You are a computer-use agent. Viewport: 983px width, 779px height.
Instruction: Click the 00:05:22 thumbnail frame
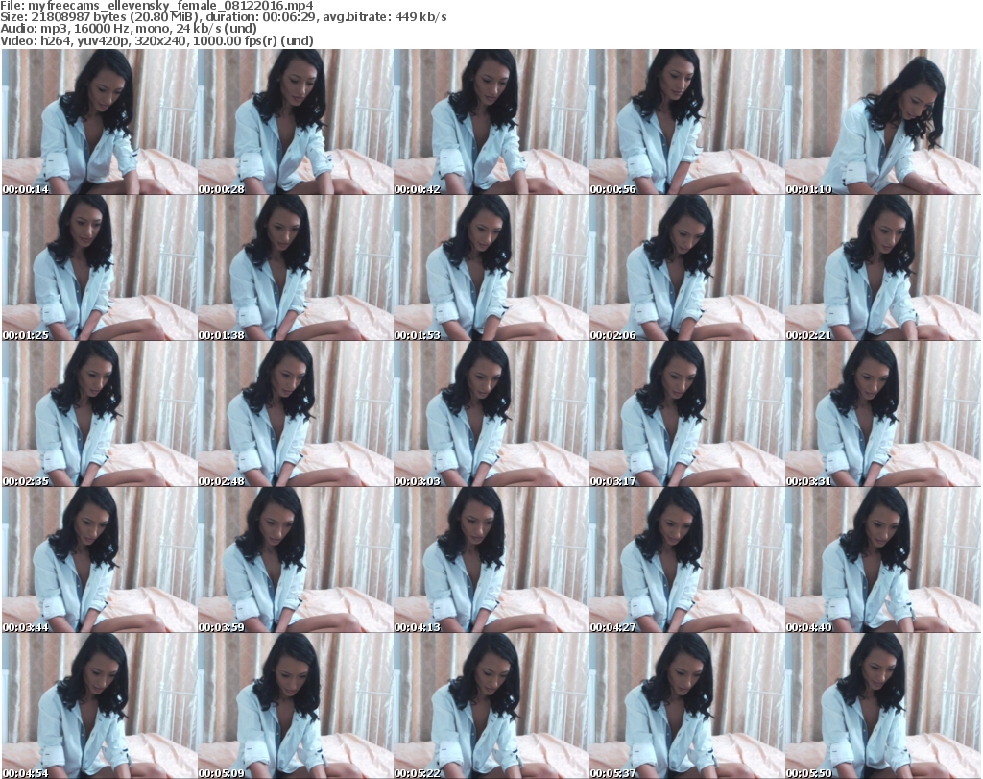[x=491, y=706]
